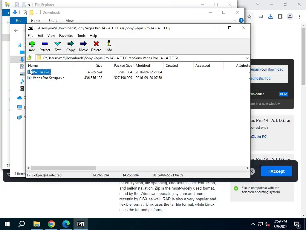306x230 pixels.
Task: Open taskbar Search
Action: point(22,224)
